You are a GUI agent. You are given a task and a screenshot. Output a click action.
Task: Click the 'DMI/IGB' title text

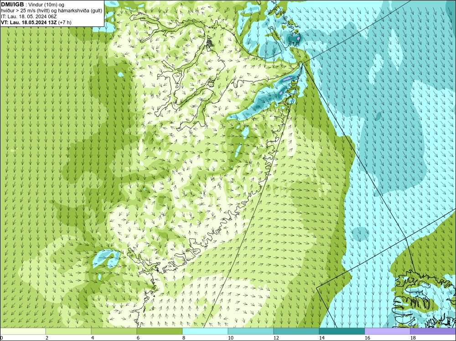pos(12,5)
